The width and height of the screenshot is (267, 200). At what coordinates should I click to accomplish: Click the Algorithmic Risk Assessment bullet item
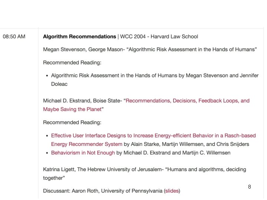coord(155,80)
